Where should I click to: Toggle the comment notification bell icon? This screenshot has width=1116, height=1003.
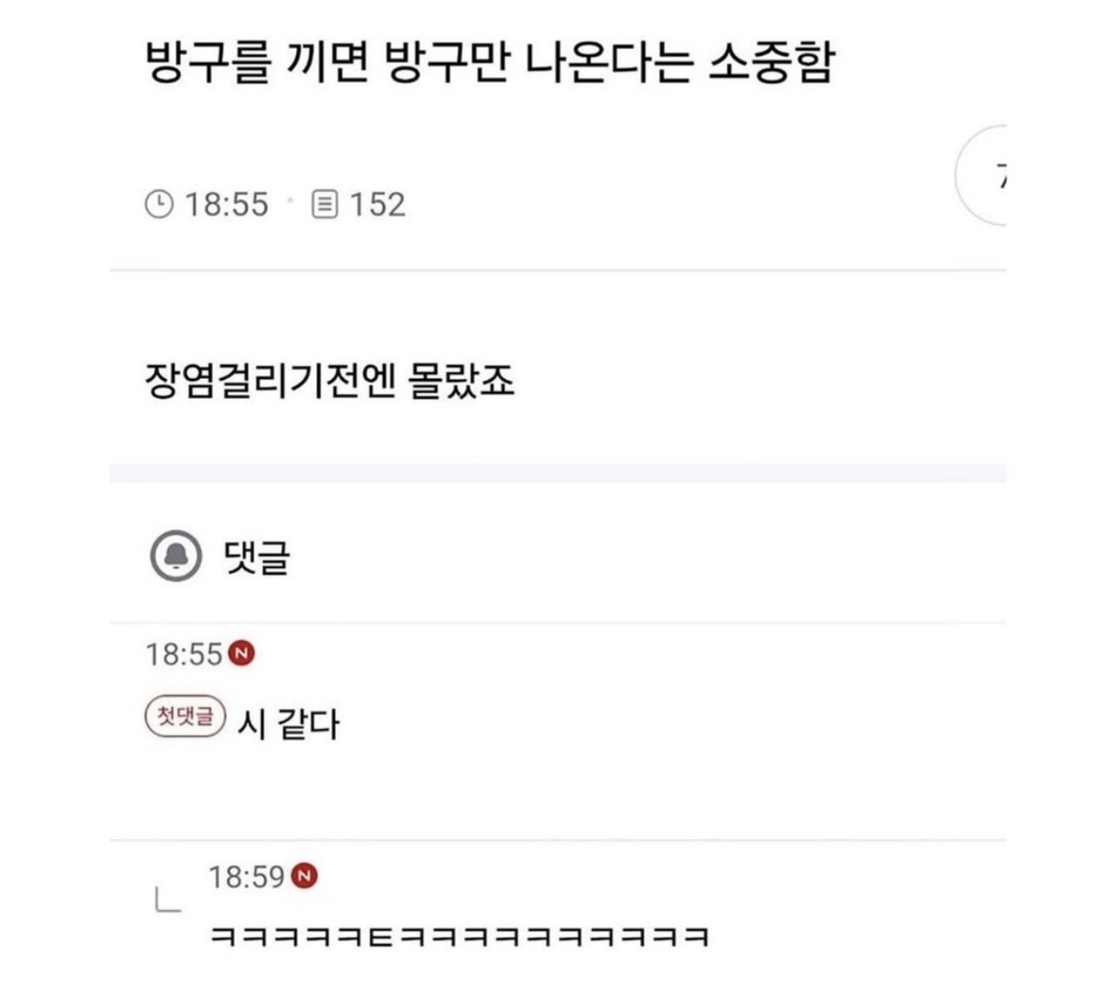176,556
